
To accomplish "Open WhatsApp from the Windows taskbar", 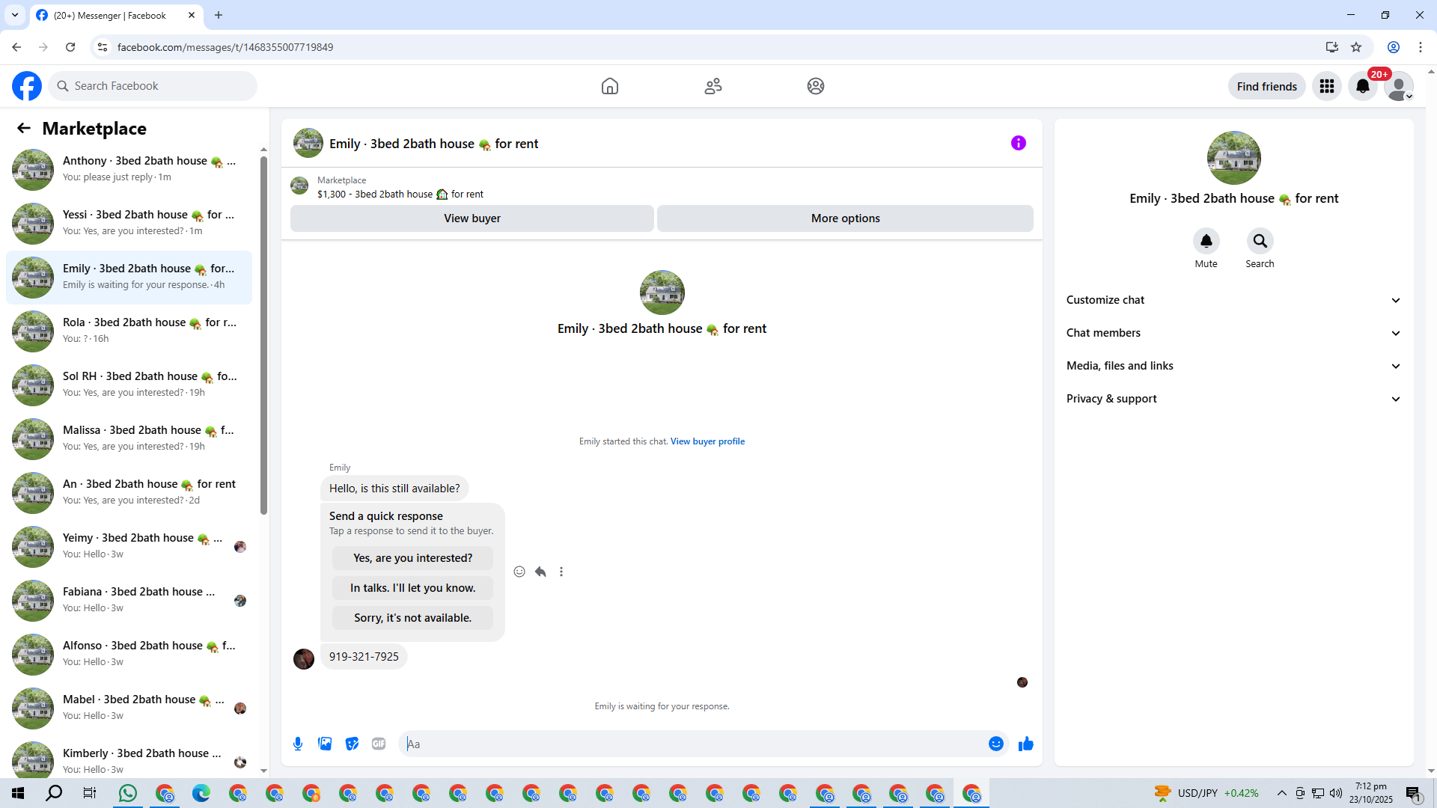I will pyautogui.click(x=128, y=793).
